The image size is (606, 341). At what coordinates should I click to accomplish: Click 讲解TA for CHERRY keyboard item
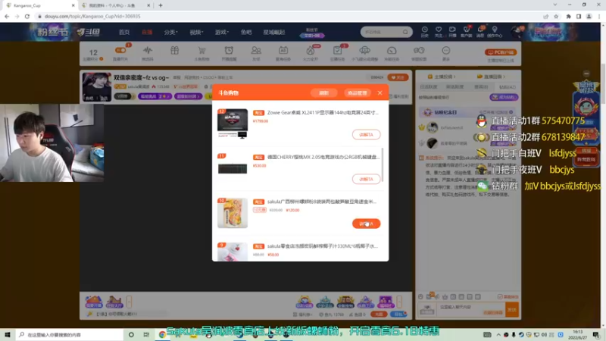coord(366,179)
